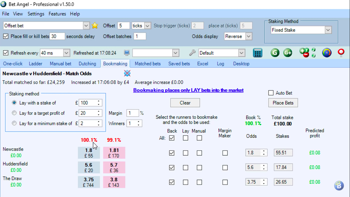Click Bookmaking places only LAY bets link
Image resolution: width=350 pixels, height=197 pixels.
(x=188, y=90)
